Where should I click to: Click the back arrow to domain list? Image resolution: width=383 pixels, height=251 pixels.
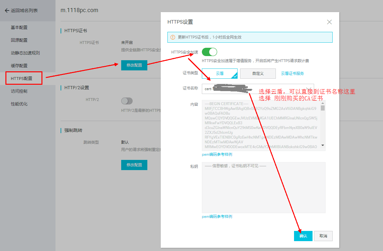[x=7, y=11]
